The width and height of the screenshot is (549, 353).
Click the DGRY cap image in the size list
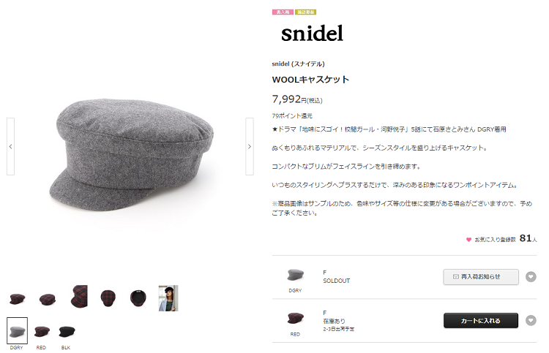click(295, 275)
